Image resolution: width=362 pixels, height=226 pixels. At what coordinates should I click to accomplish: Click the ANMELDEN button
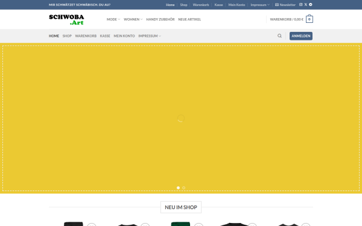[x=301, y=36]
